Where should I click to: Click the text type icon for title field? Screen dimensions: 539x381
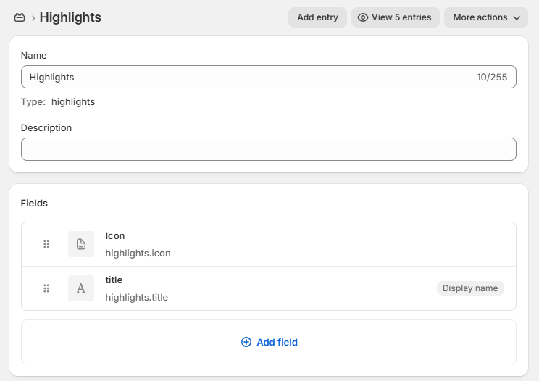click(81, 288)
